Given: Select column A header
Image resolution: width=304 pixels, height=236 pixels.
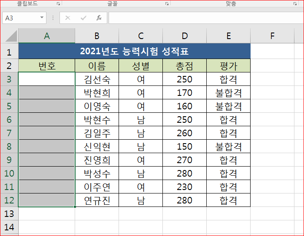Looking at the screenshot, I should click(47, 36).
